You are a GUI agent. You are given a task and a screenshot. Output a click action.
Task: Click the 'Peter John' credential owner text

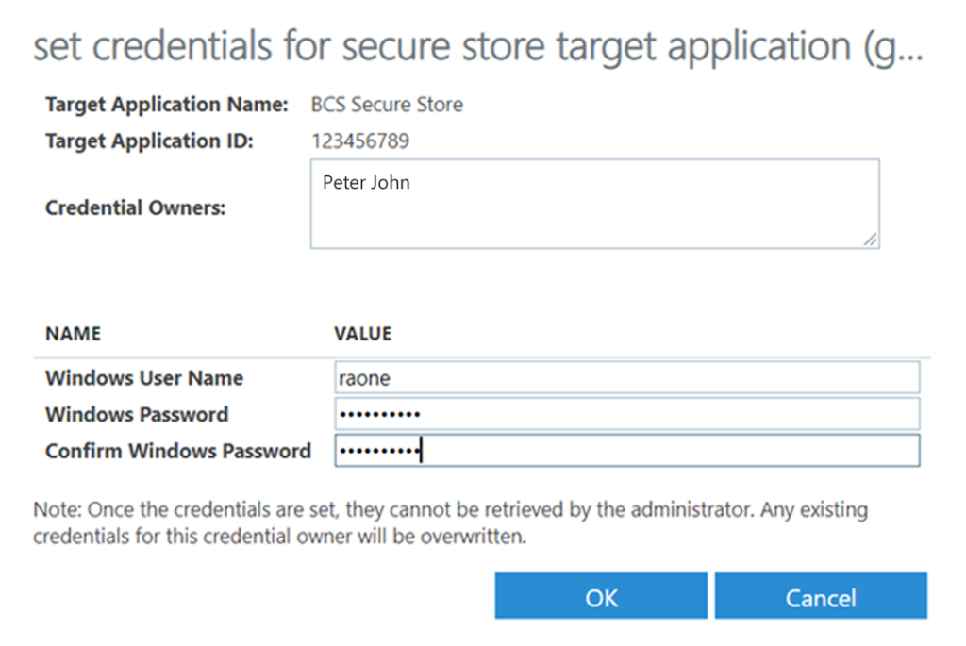366,183
